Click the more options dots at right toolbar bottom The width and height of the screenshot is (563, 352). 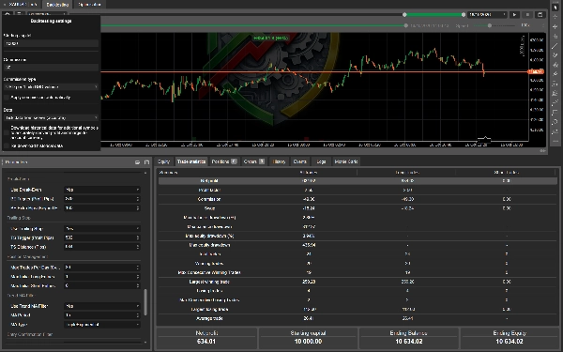point(555,142)
